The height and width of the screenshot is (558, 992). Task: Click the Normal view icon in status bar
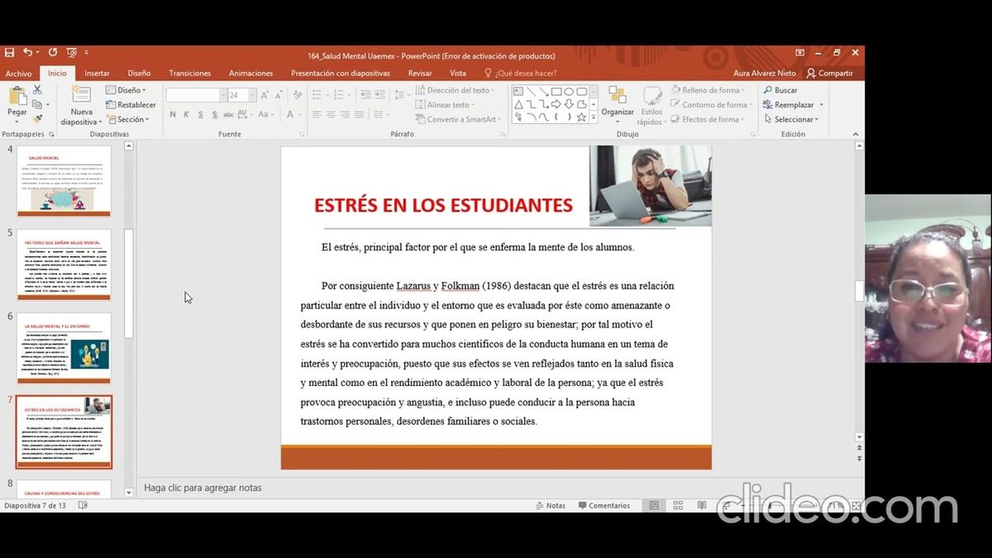point(654,505)
